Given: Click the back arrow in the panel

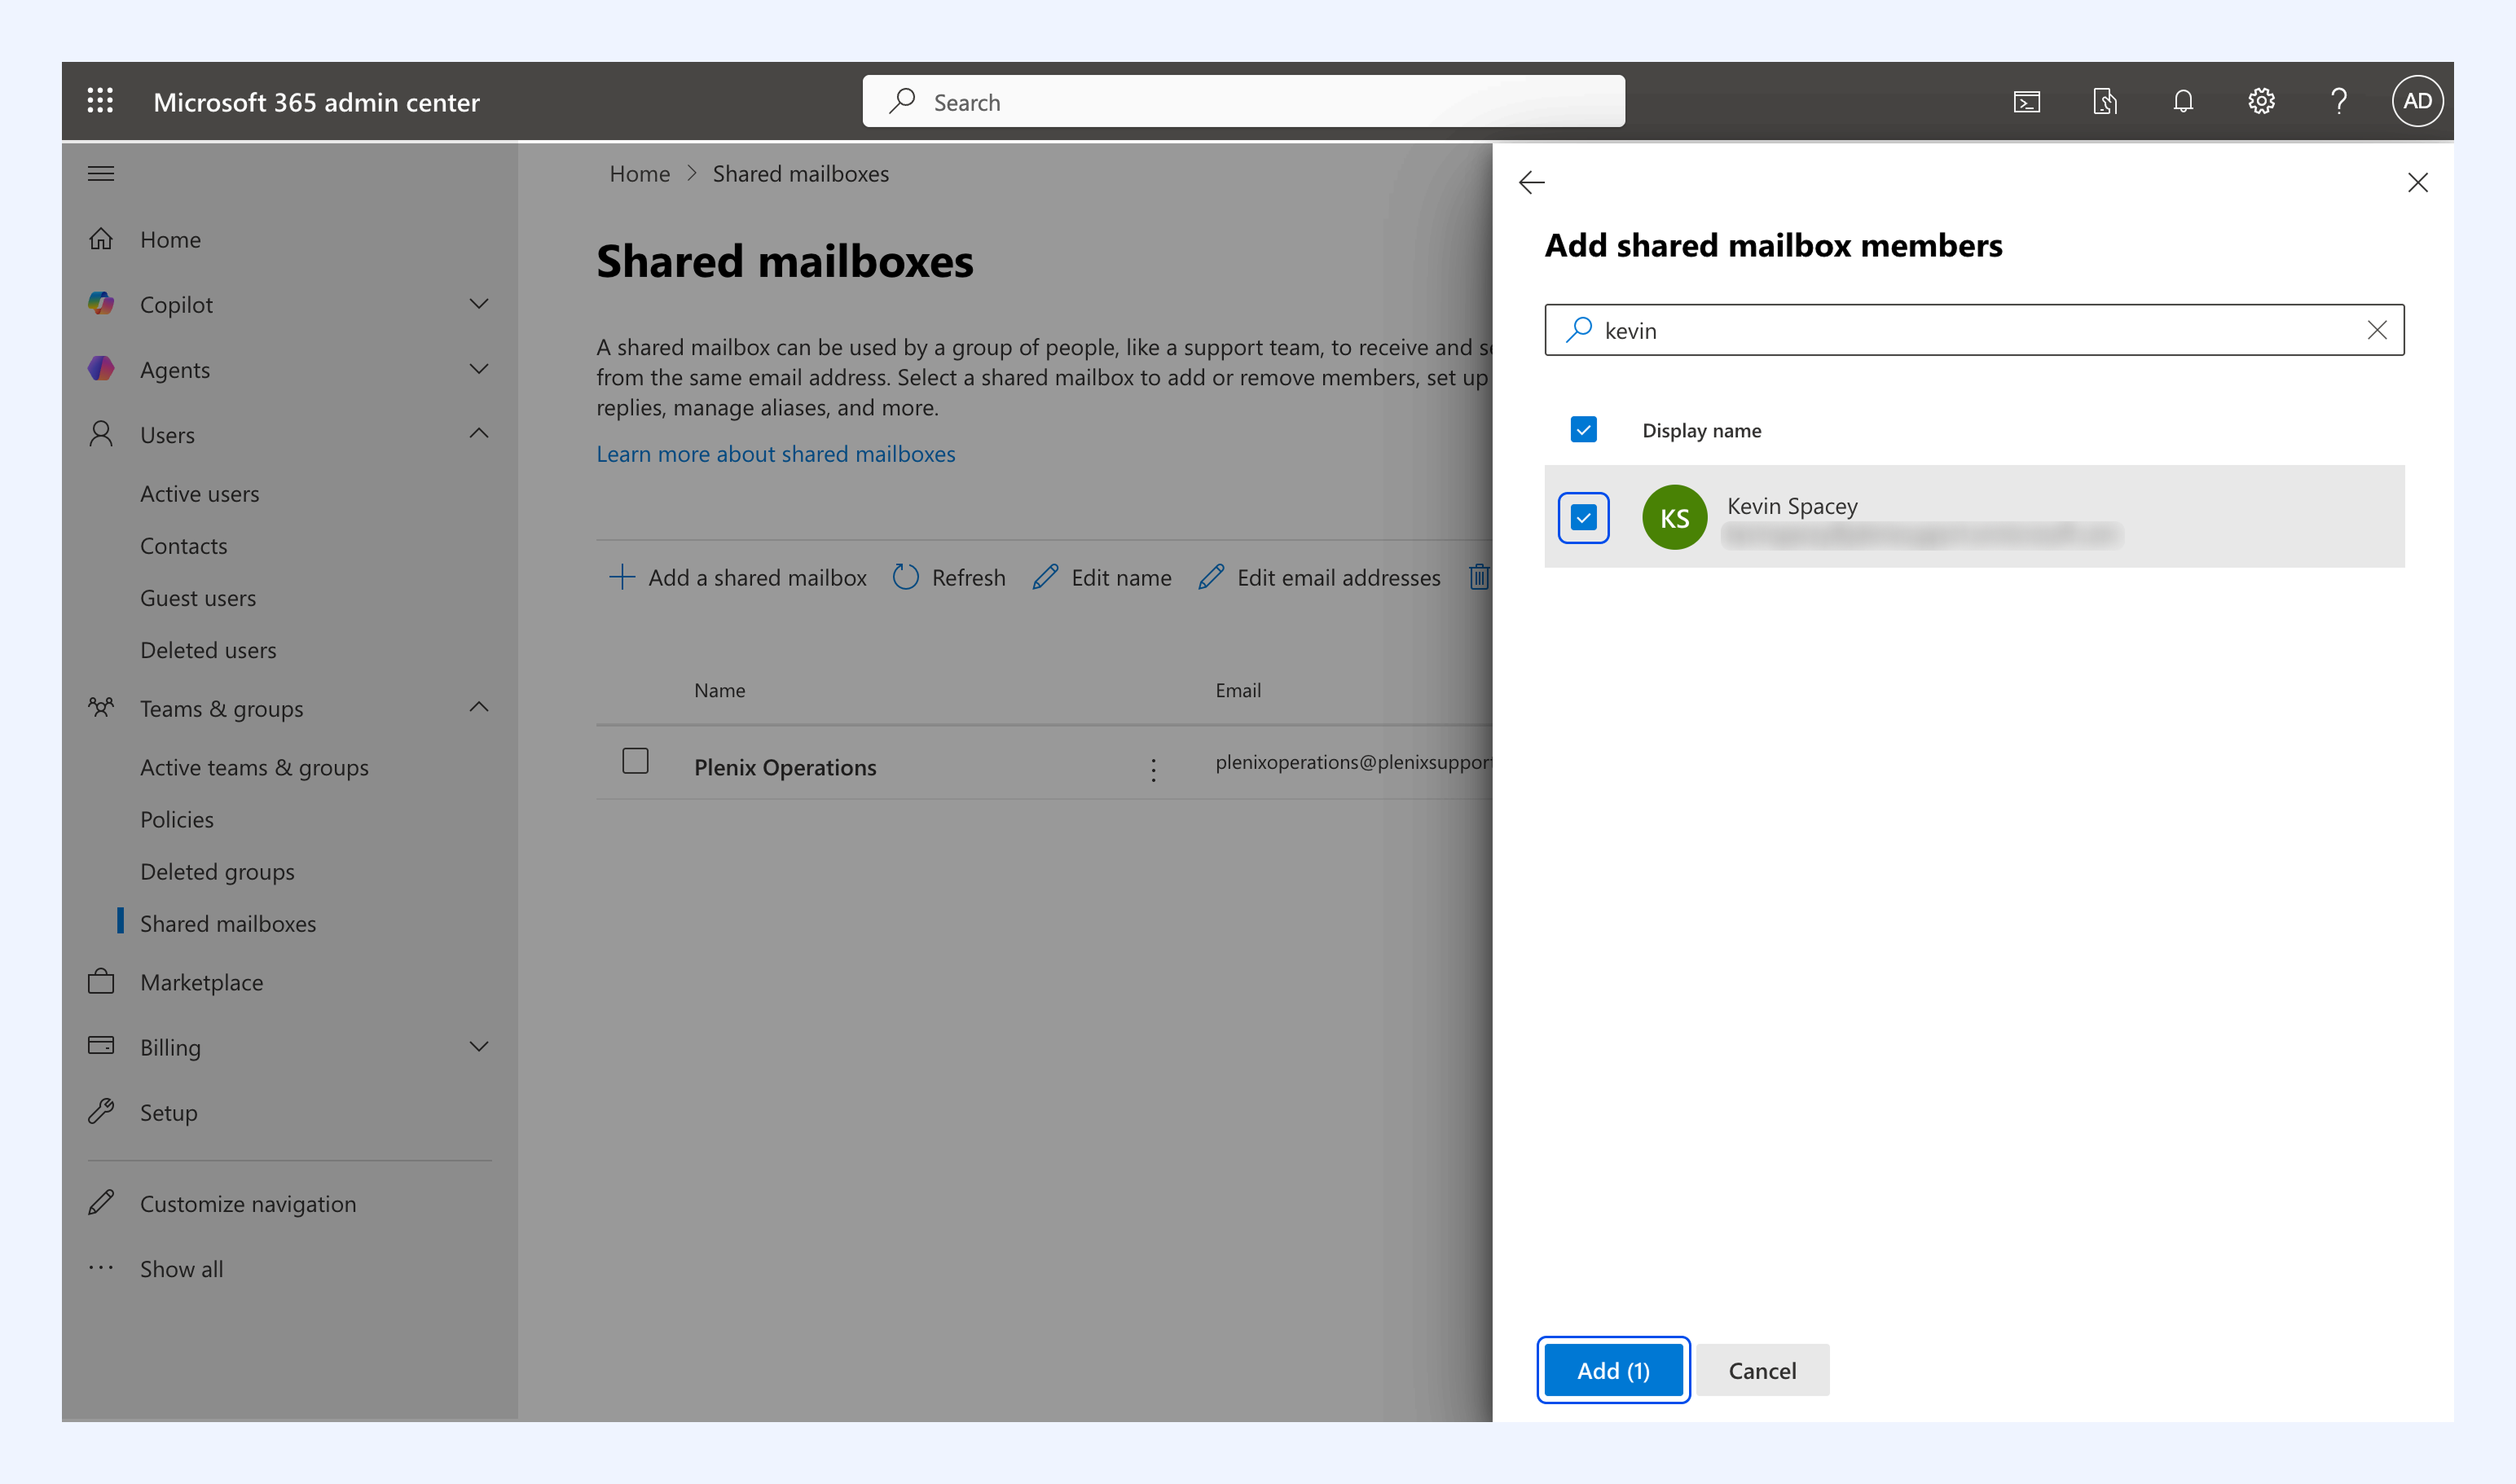Looking at the screenshot, I should pyautogui.click(x=1532, y=182).
